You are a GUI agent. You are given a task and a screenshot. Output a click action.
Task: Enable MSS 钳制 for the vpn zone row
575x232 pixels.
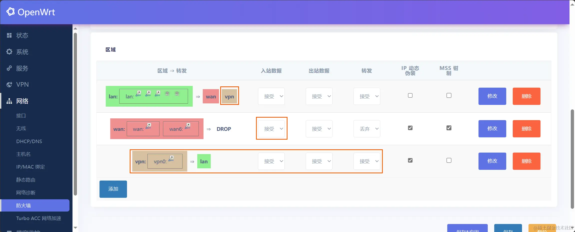click(449, 160)
